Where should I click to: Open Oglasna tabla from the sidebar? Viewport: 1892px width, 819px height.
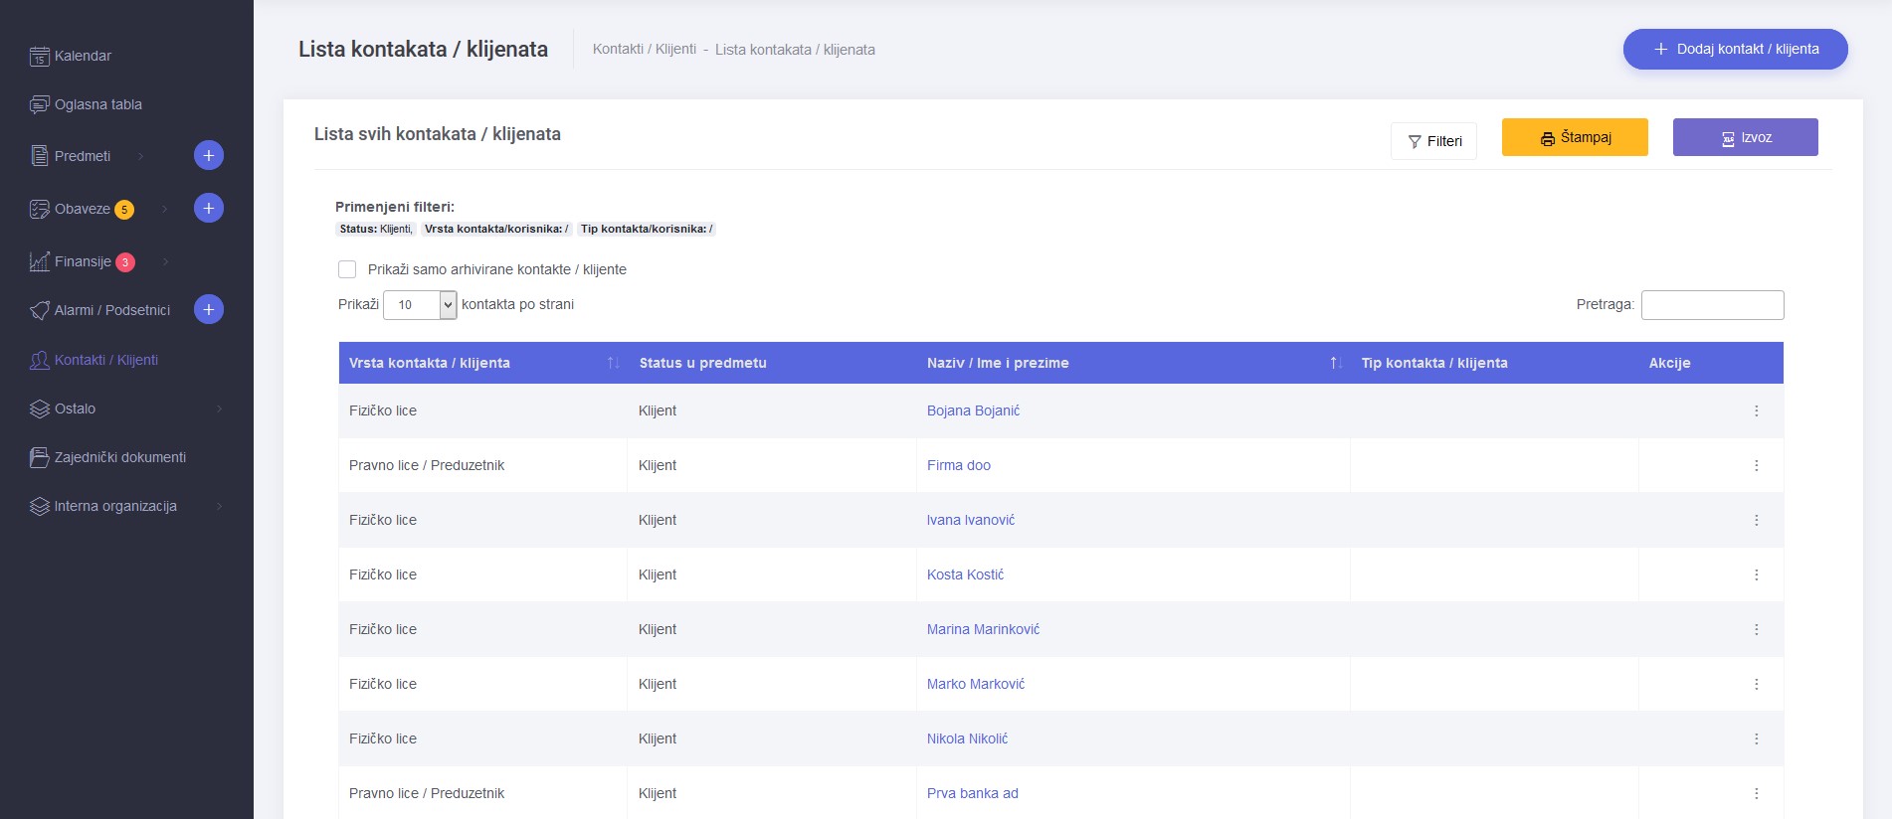coord(97,104)
